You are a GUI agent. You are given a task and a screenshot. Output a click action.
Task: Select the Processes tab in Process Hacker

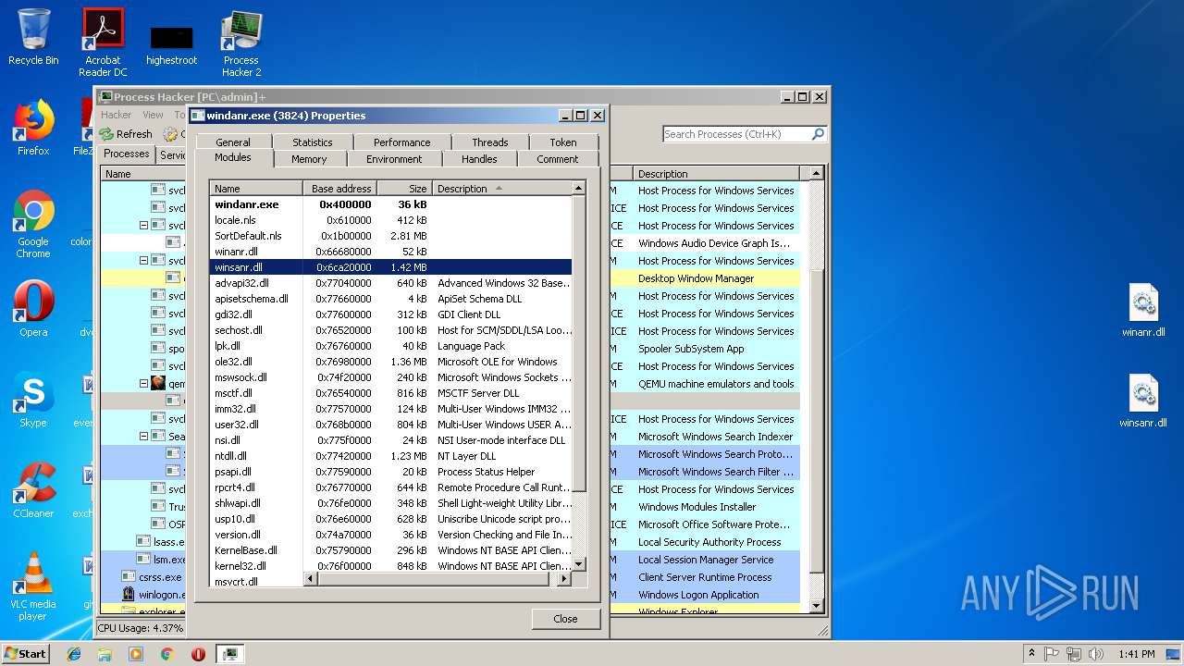127,154
